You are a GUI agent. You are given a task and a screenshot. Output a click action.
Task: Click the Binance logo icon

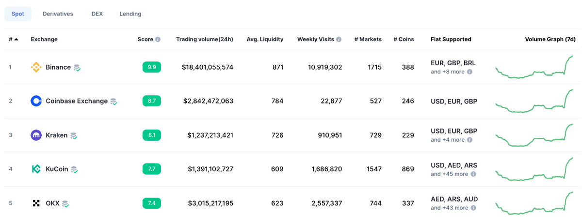36,67
